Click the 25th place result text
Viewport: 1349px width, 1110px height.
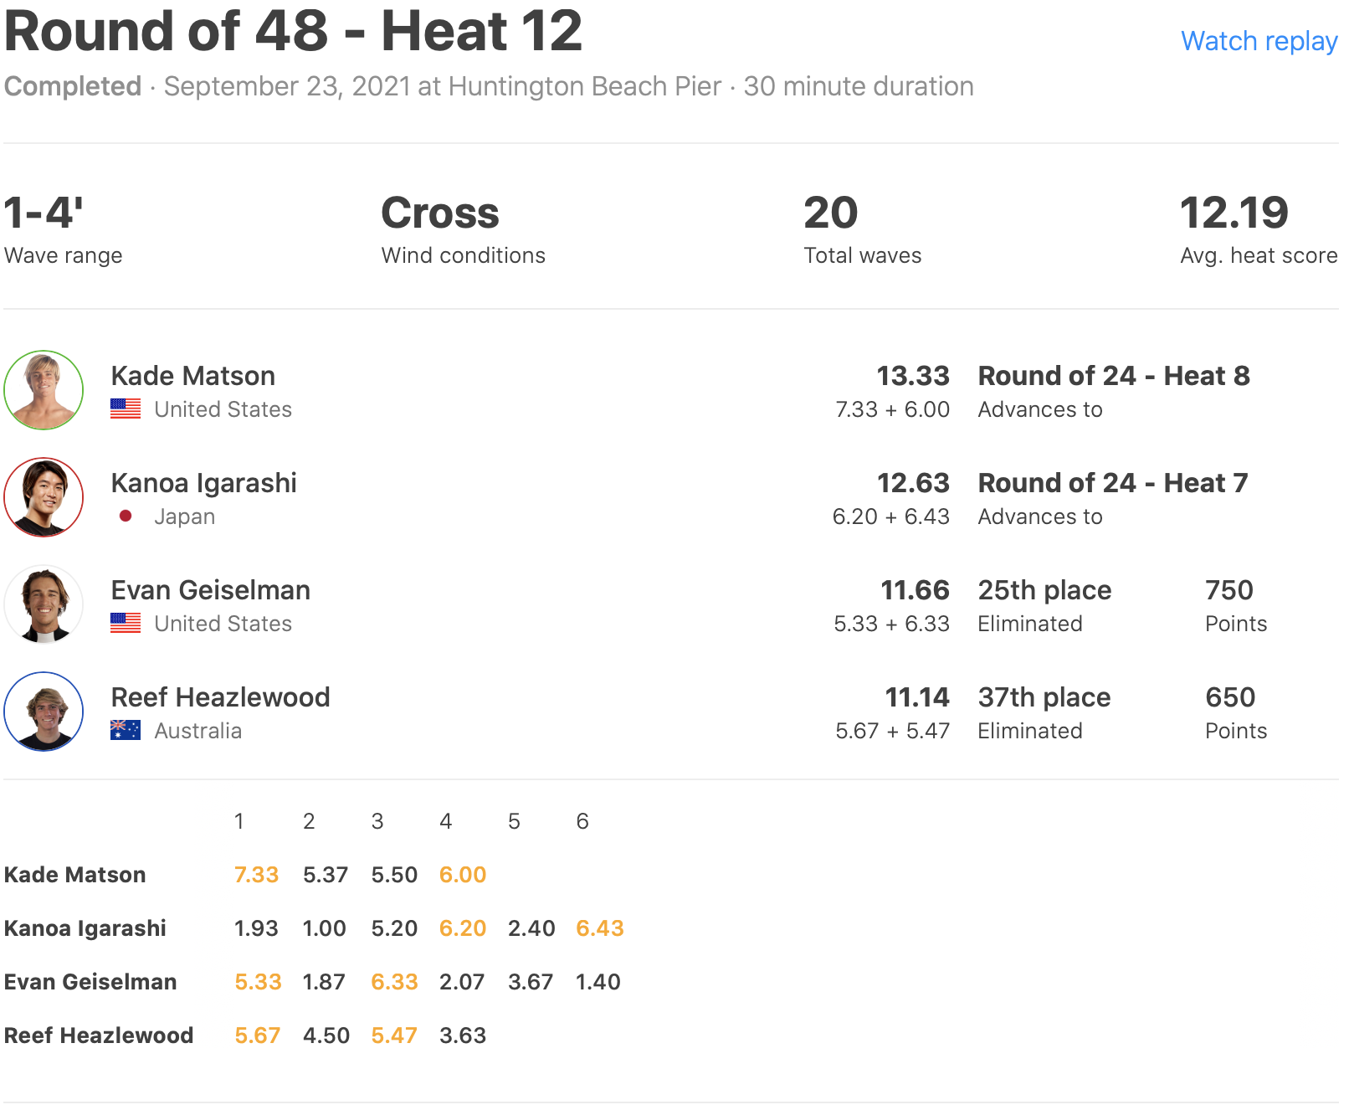click(x=1044, y=590)
